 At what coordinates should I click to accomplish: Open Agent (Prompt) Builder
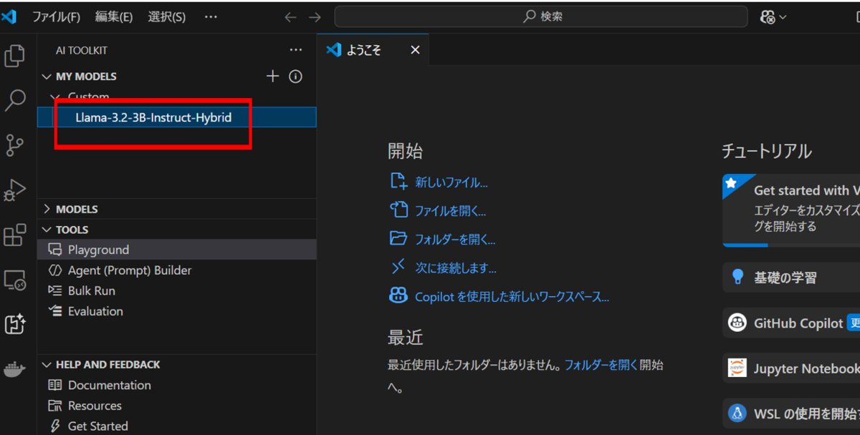click(177, 270)
